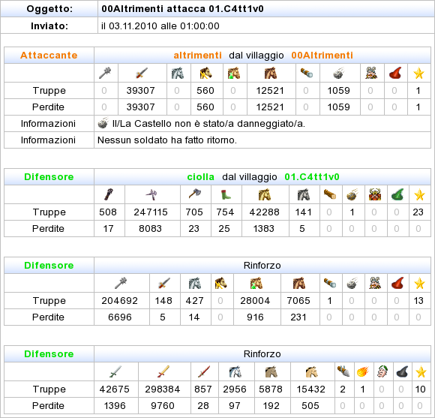The height and width of the screenshot is (418, 435).
Task: Click the mace icon above 204692
Action: point(121,283)
